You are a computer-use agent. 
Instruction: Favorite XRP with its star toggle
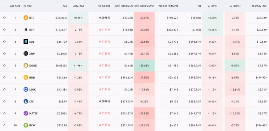point(4,54)
